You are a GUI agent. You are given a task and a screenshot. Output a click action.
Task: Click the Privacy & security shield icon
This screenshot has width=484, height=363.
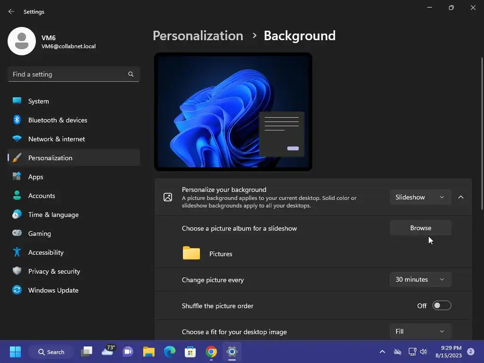pos(17,271)
